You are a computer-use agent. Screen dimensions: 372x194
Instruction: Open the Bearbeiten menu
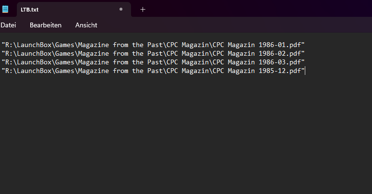[46, 25]
